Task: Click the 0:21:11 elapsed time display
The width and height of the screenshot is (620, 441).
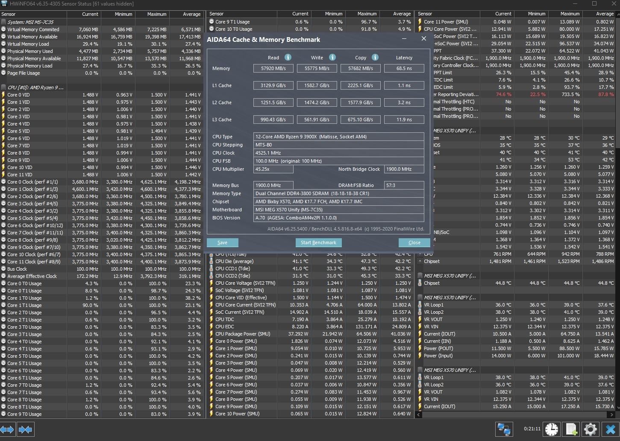Action: click(532, 429)
